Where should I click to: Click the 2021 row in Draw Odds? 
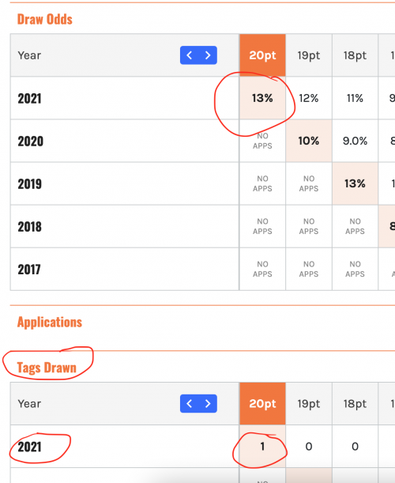pyautogui.click(x=202, y=98)
